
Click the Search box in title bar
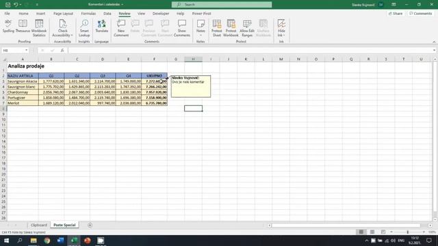click(222, 5)
